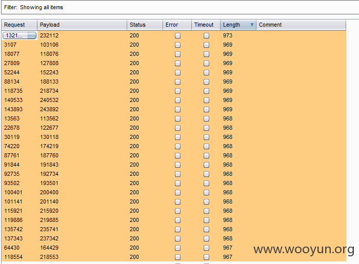This screenshot has height=264, width=359.
Task: Select request number 92735
Action: (12, 174)
